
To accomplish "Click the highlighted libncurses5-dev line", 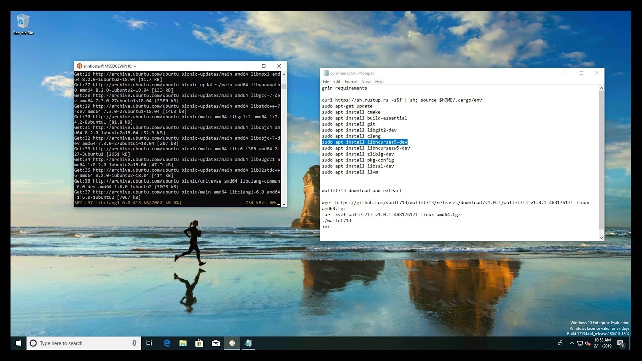I will 365,142.
